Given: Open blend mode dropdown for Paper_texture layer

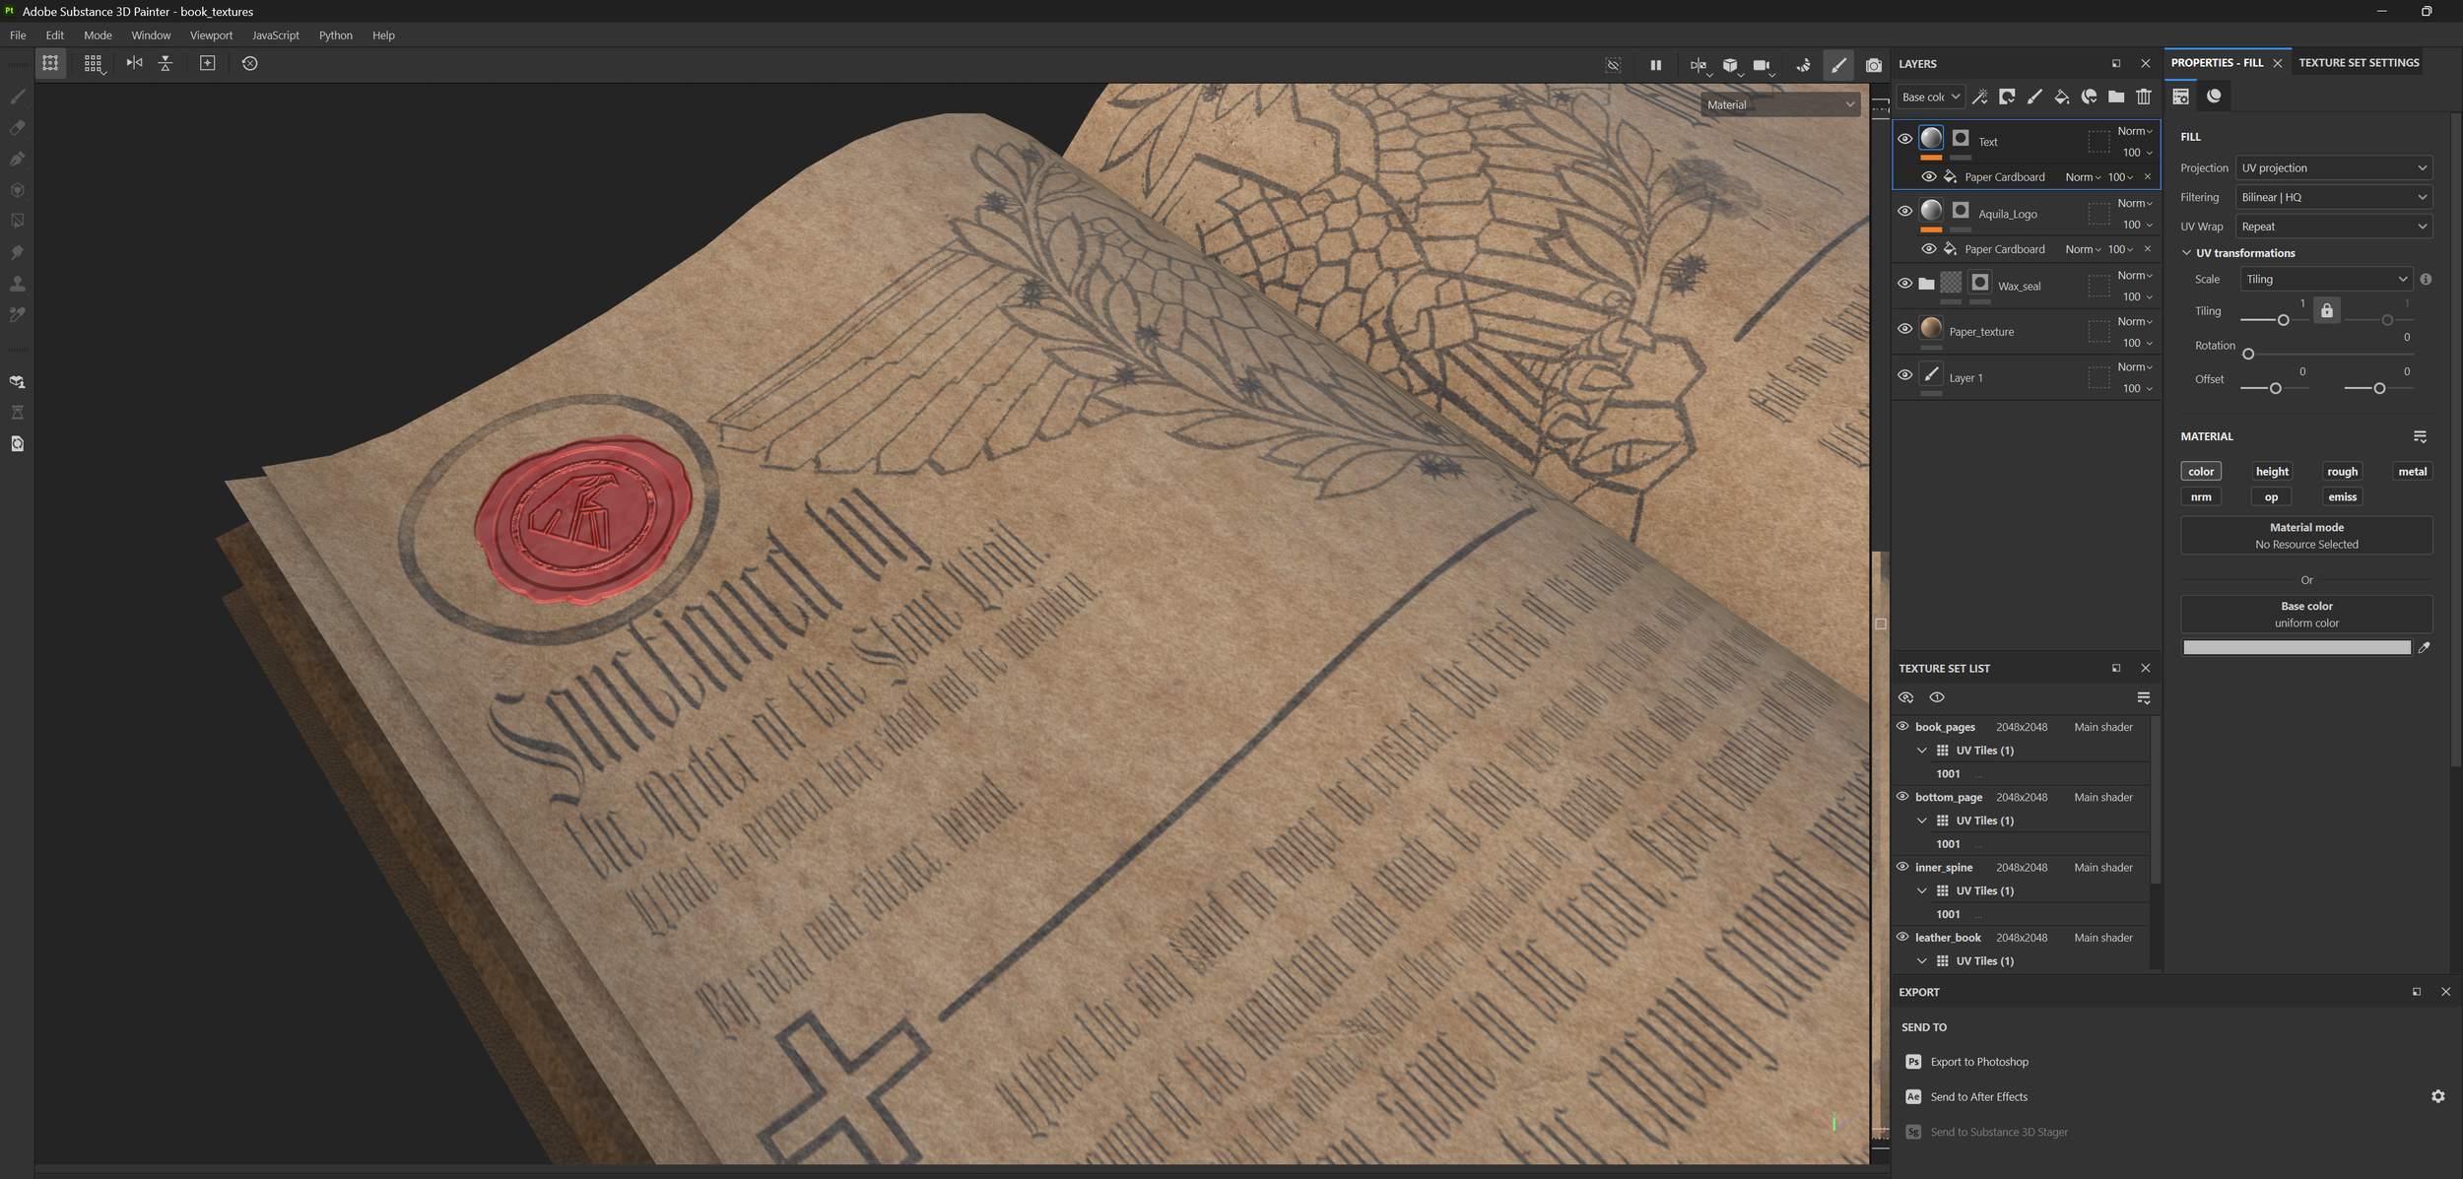Looking at the screenshot, I should 2135,321.
